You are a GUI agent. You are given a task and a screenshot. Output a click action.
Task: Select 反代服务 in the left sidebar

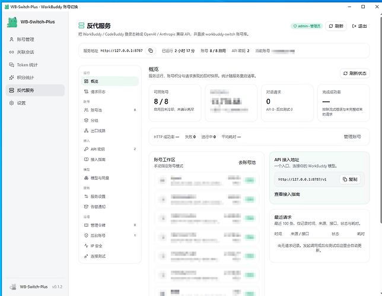tap(35, 90)
